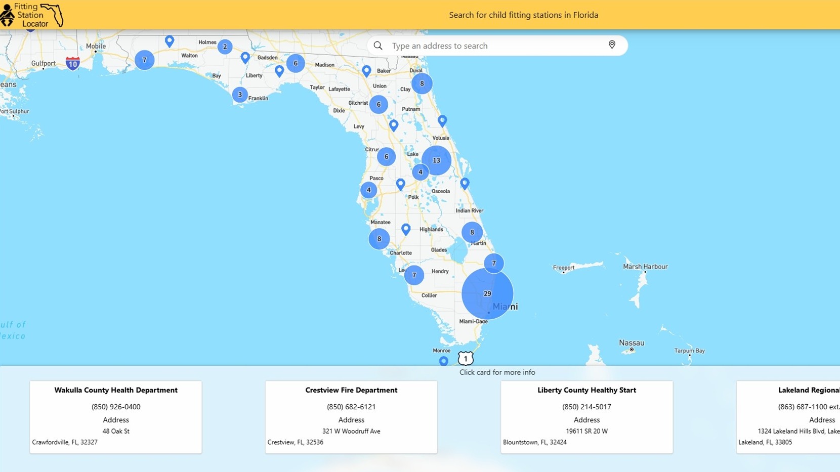This screenshot has height=472, width=840.
Task: Expand the 3 cluster near Franklin county
Action: tap(240, 95)
